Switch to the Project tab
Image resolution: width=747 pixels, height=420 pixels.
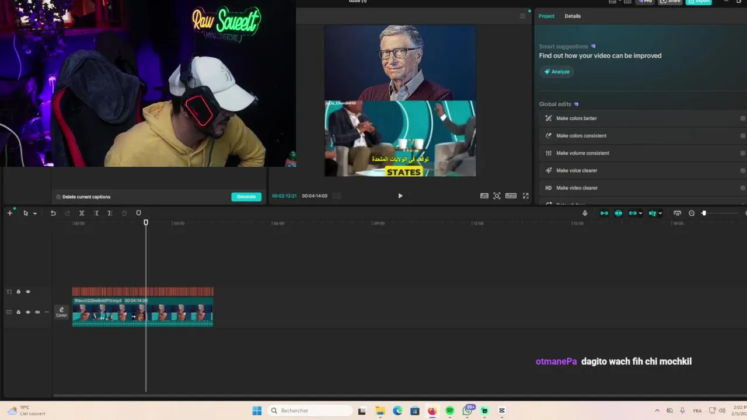coord(546,16)
